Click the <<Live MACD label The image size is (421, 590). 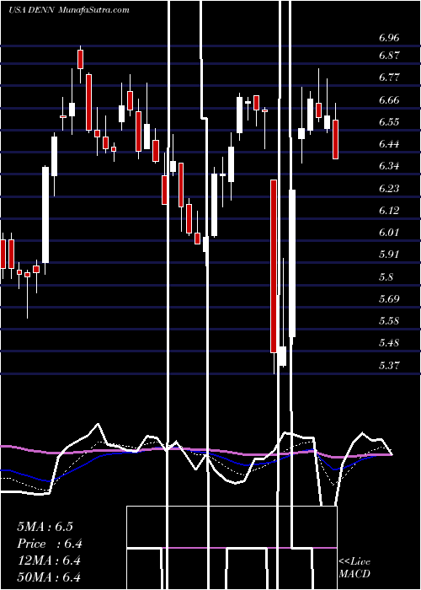(x=354, y=568)
